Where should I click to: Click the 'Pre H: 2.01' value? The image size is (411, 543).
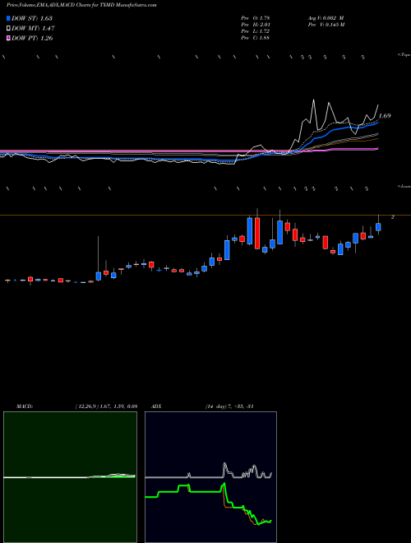tap(256, 25)
